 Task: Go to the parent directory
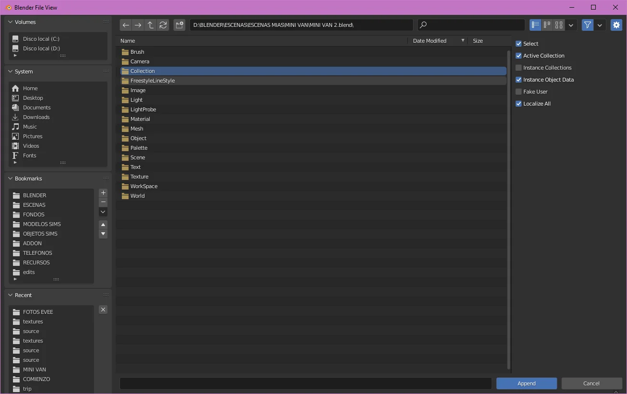click(x=151, y=25)
